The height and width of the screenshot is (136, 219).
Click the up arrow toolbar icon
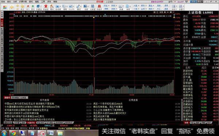point(18,6)
